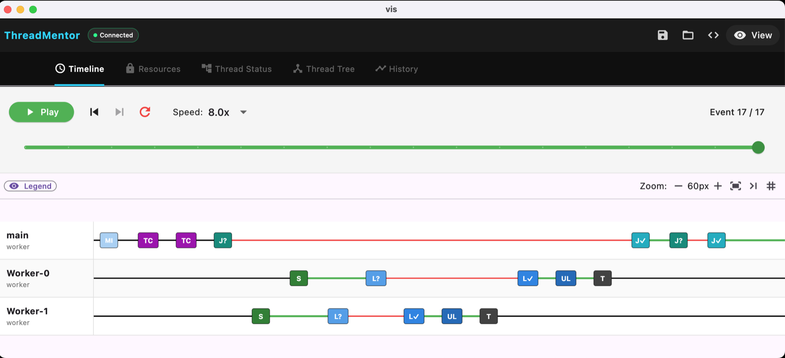Click the code brackets icon
Image resolution: width=785 pixels, height=358 pixels.
click(x=713, y=35)
